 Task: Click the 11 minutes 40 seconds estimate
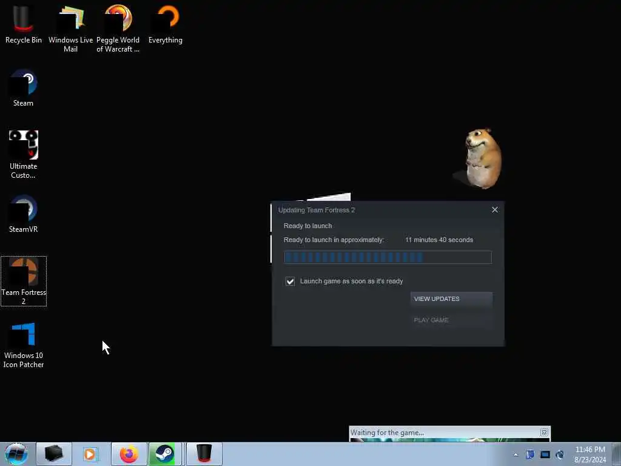click(x=439, y=240)
